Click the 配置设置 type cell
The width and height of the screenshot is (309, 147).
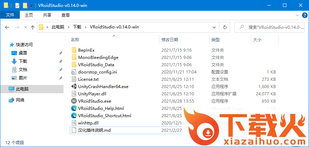tap(220, 72)
